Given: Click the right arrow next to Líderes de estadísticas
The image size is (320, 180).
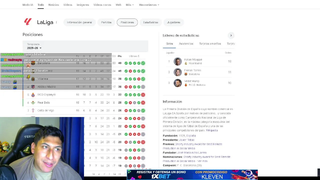Looking at the screenshot, I should tap(231, 35).
